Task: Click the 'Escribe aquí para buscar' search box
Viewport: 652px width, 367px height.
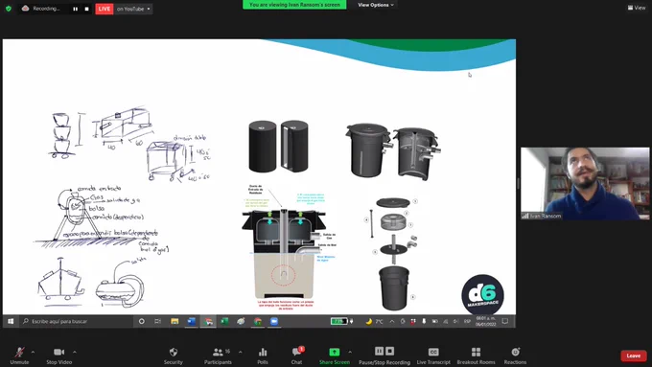Action: (x=77, y=321)
